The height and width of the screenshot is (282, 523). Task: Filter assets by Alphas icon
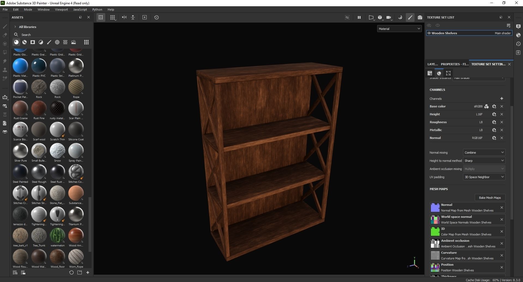coord(57,42)
